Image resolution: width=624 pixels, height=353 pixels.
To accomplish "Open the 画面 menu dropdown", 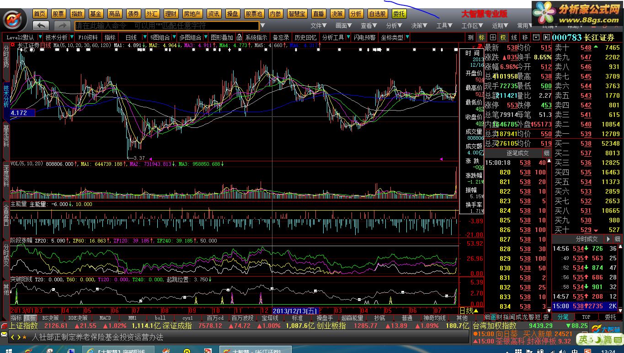I will [x=344, y=26].
